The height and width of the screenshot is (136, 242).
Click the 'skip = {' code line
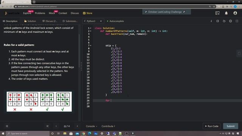[111, 45]
